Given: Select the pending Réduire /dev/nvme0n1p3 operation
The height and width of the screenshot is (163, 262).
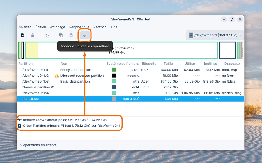Looking at the screenshot, I should click(x=65, y=120).
